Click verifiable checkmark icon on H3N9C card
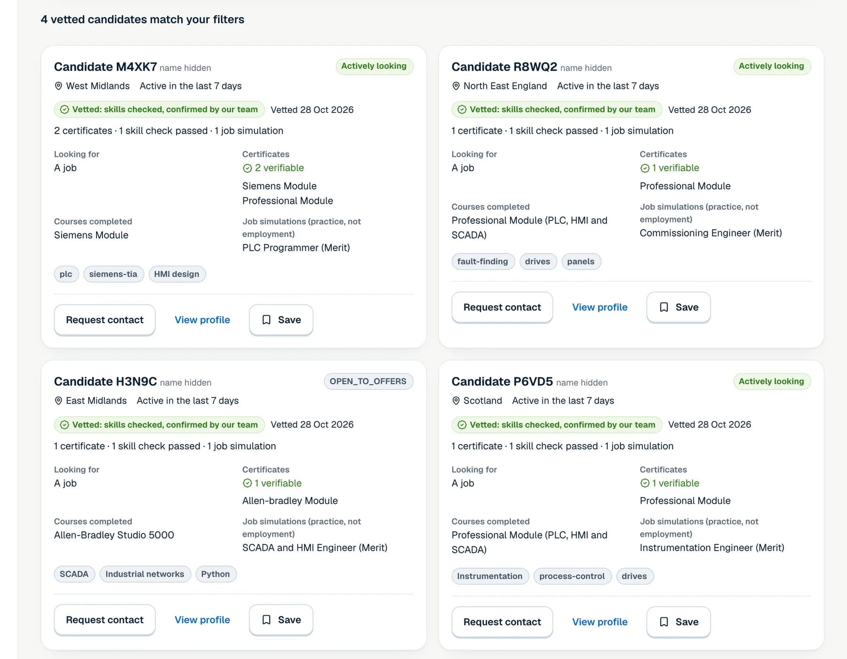The image size is (847, 659). coord(247,483)
